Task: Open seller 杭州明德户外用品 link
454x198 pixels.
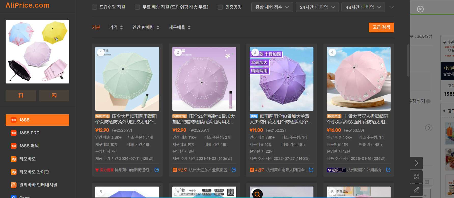Action: [365, 170]
